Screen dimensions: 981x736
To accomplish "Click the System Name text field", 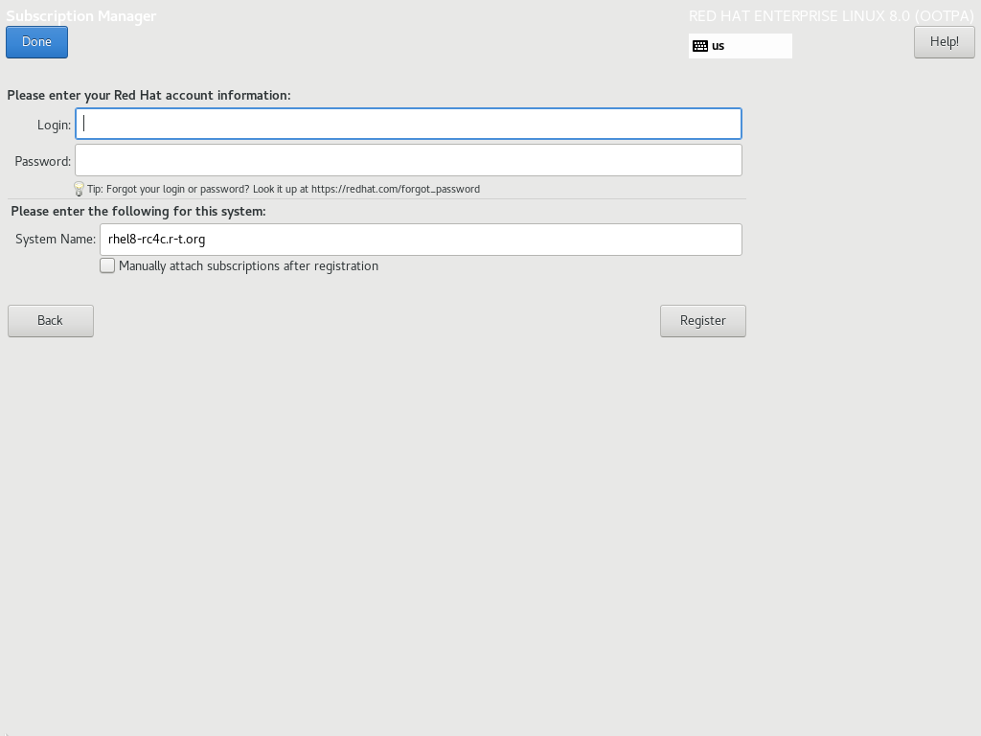I will pyautogui.click(x=421, y=240).
